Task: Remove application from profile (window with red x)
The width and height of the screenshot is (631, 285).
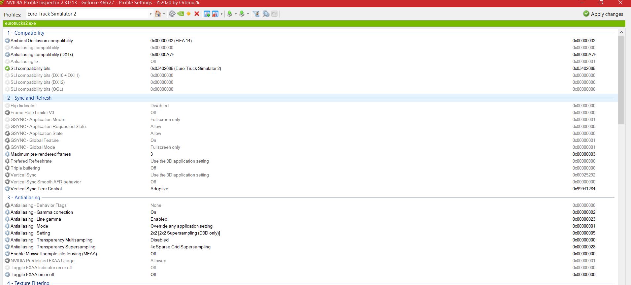Action: 215,14
